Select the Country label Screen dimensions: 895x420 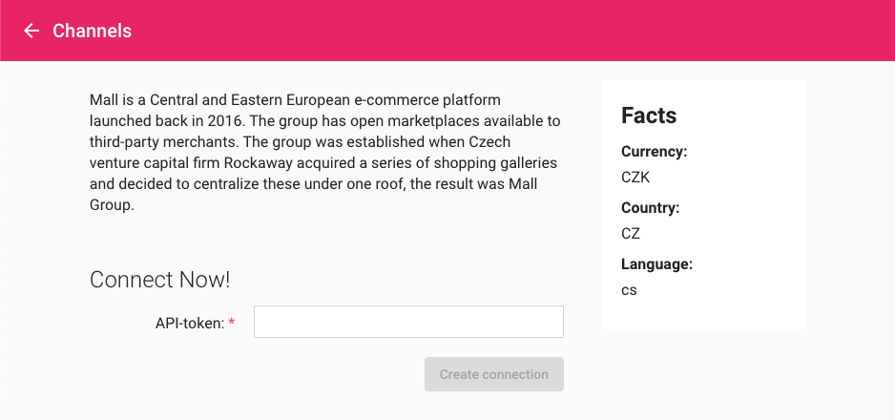(x=650, y=208)
